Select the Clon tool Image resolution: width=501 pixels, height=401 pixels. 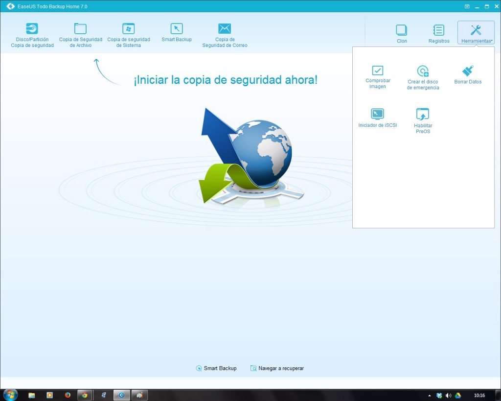point(401,33)
